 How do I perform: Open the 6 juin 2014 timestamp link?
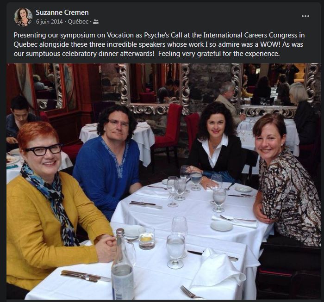pos(49,22)
